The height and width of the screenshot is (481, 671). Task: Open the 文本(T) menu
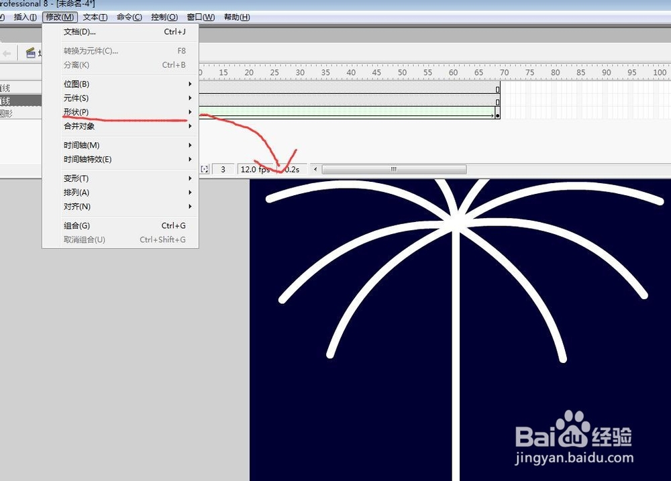tap(95, 17)
